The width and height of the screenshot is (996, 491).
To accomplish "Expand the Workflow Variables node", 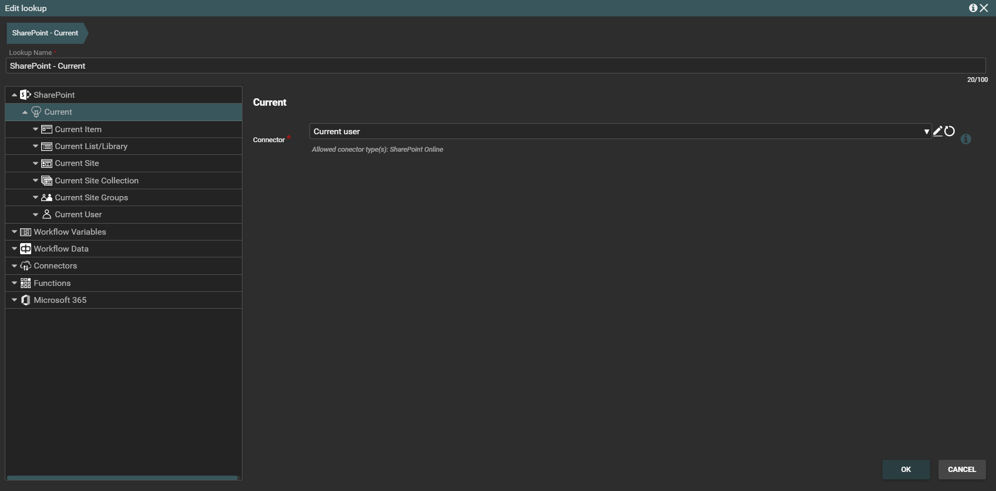I will (14, 232).
